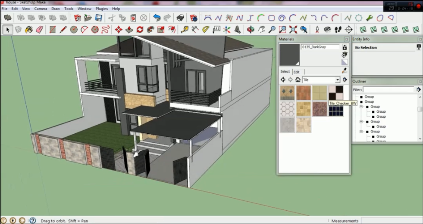This screenshot has width=423, height=224.
Task: Select the Protractor tool
Action: click(206, 29)
